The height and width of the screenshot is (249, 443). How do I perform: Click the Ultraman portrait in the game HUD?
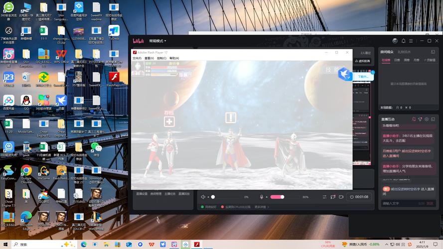tap(138, 68)
